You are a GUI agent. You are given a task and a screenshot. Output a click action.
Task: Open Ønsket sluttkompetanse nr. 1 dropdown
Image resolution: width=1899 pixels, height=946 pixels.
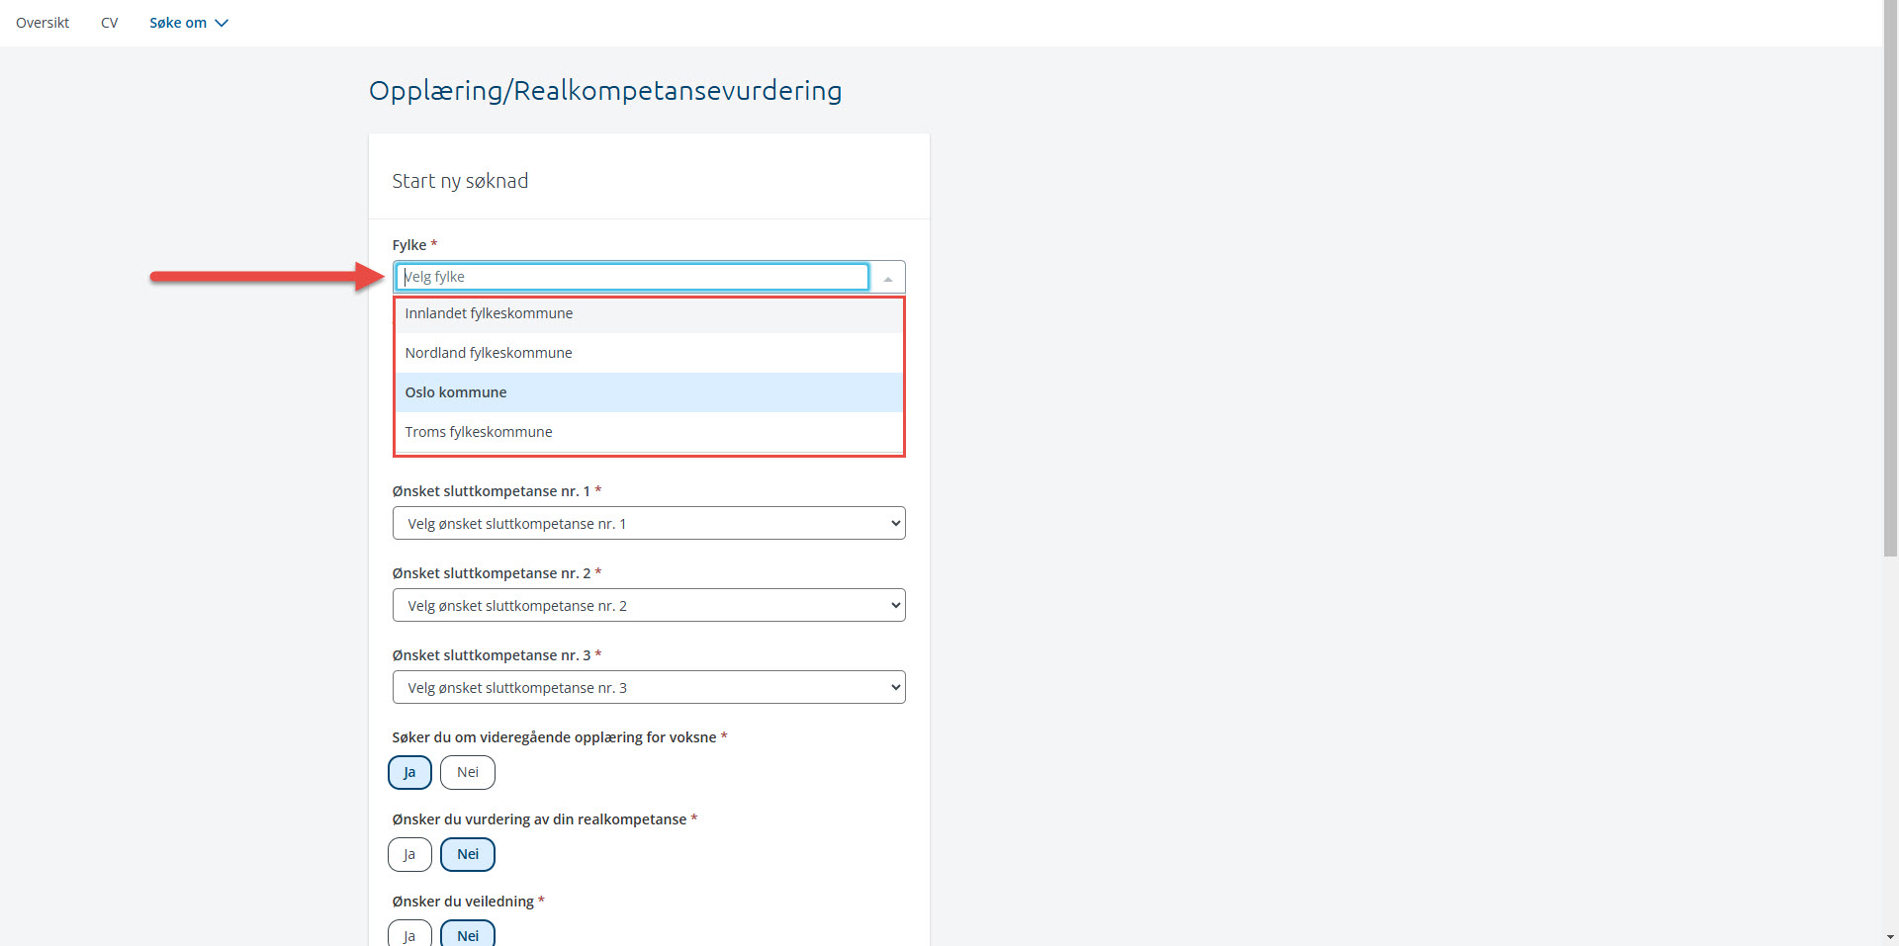click(x=649, y=523)
